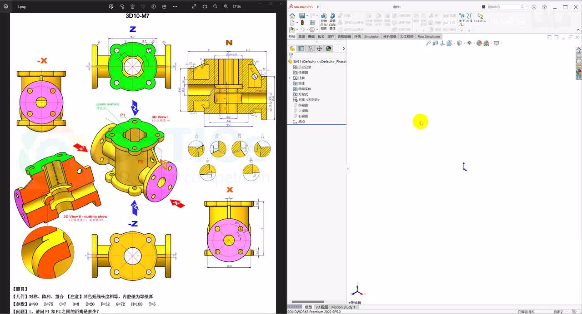The width and height of the screenshot is (582, 314).
Task: Expand the options gear dropdown arrow
Action: click(316, 29)
